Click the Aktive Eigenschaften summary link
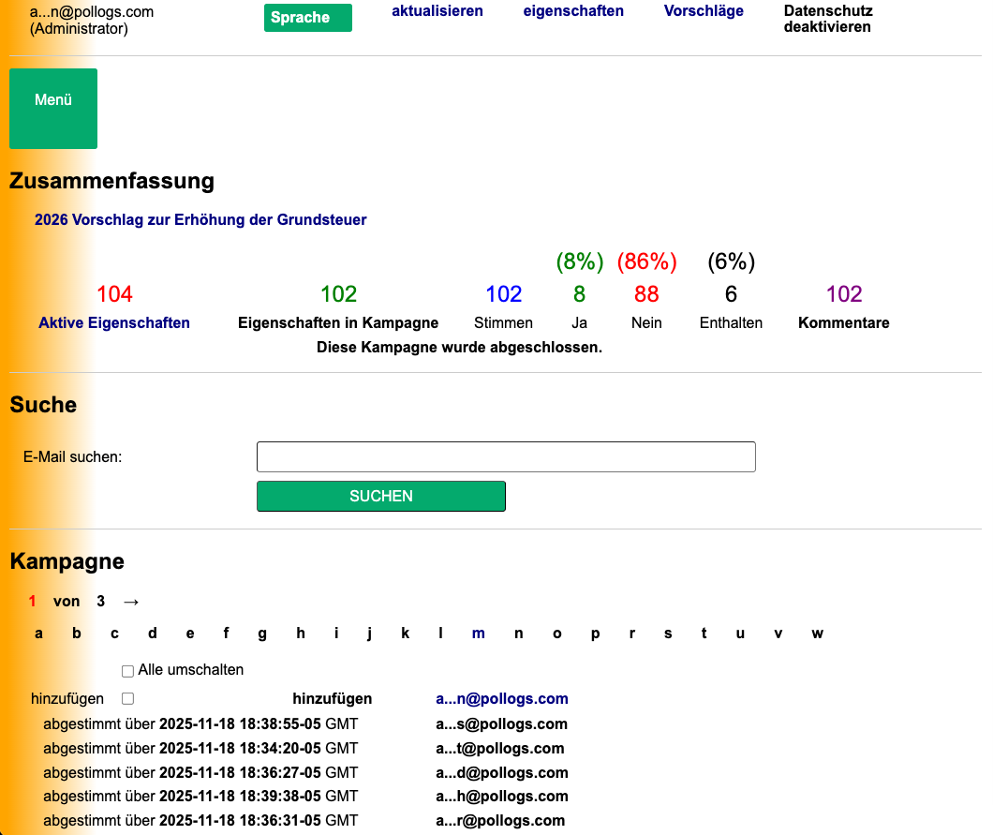Viewport: 993px width, 835px height. pyautogui.click(x=114, y=322)
